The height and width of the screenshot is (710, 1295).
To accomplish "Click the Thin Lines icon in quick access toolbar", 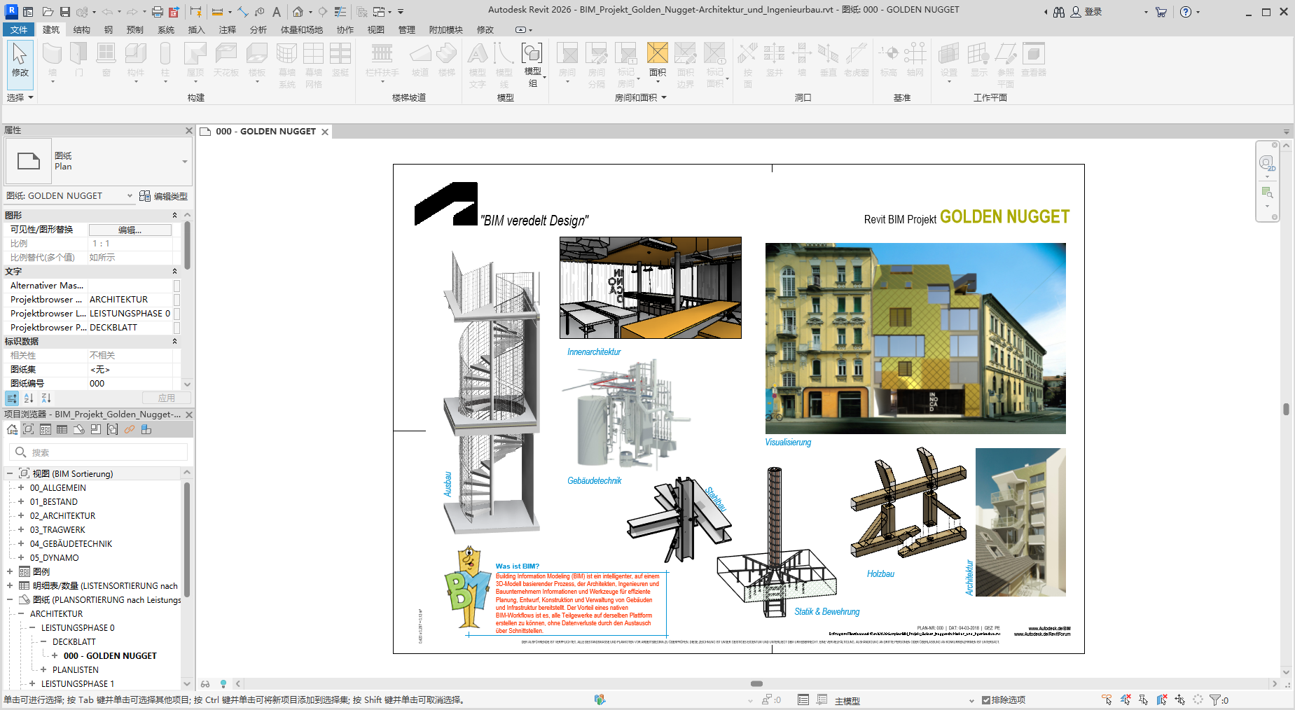I will coord(340,12).
